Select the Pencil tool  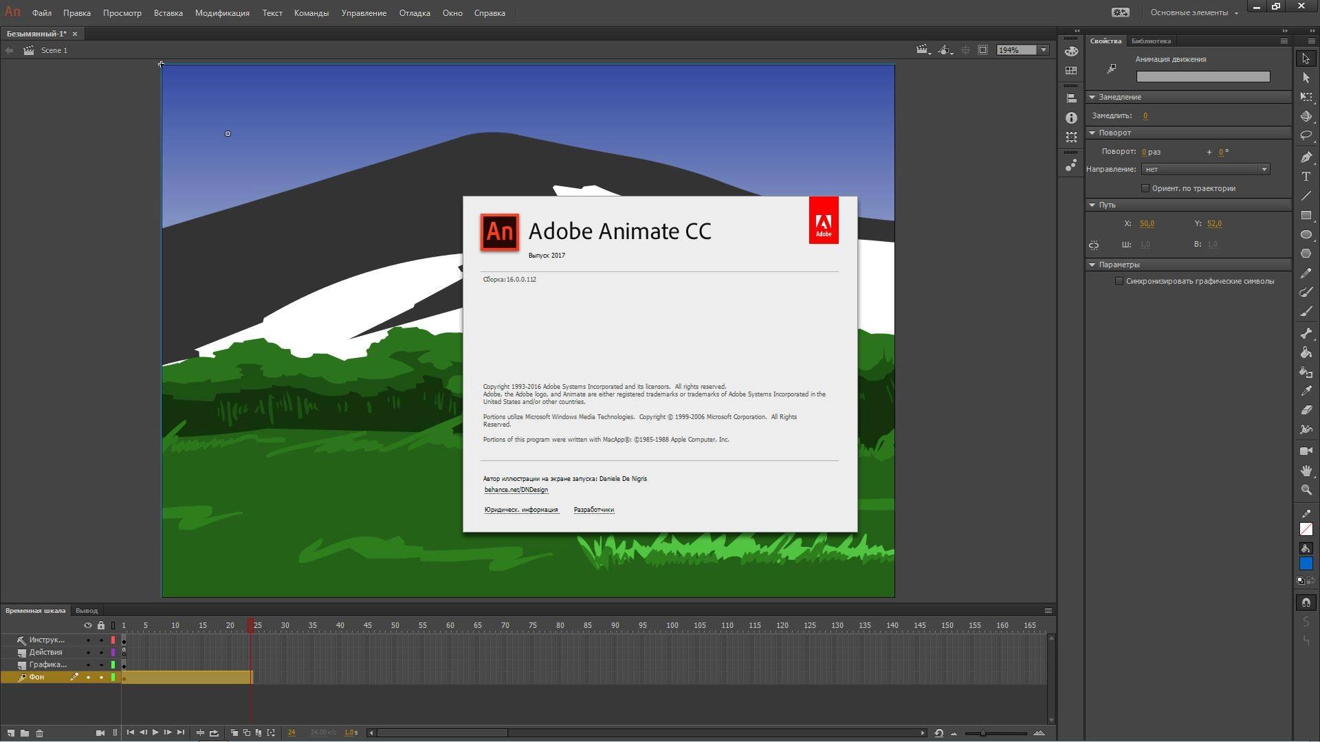coord(1306,273)
